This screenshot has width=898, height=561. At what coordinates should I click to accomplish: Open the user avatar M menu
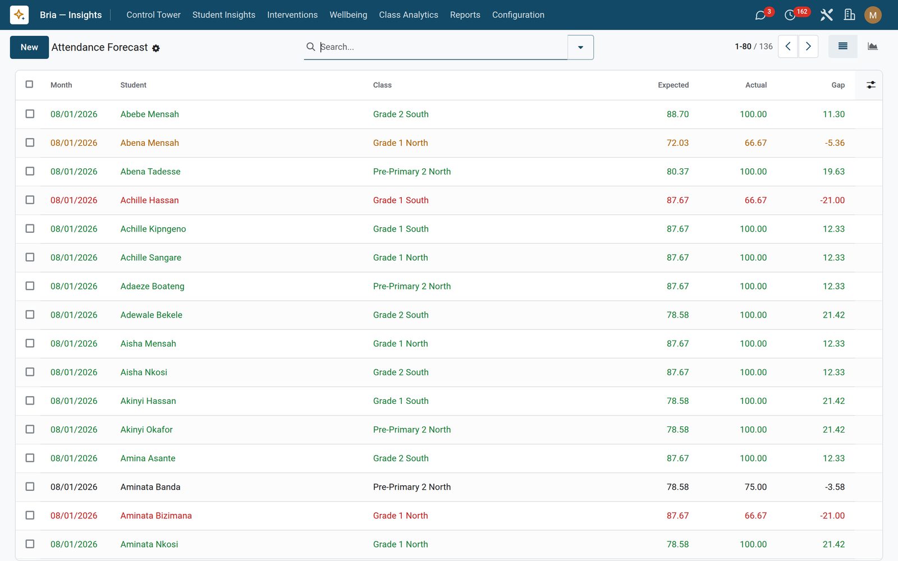click(x=873, y=15)
